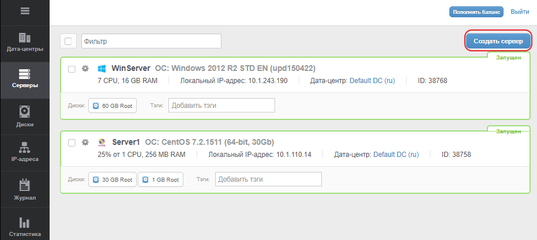Image resolution: width=537 pixels, height=240 pixels.
Task: Check the WinServer checkbox
Action: [72, 69]
